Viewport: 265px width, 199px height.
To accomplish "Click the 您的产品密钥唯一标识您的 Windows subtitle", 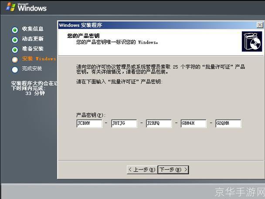I will pos(117,42).
